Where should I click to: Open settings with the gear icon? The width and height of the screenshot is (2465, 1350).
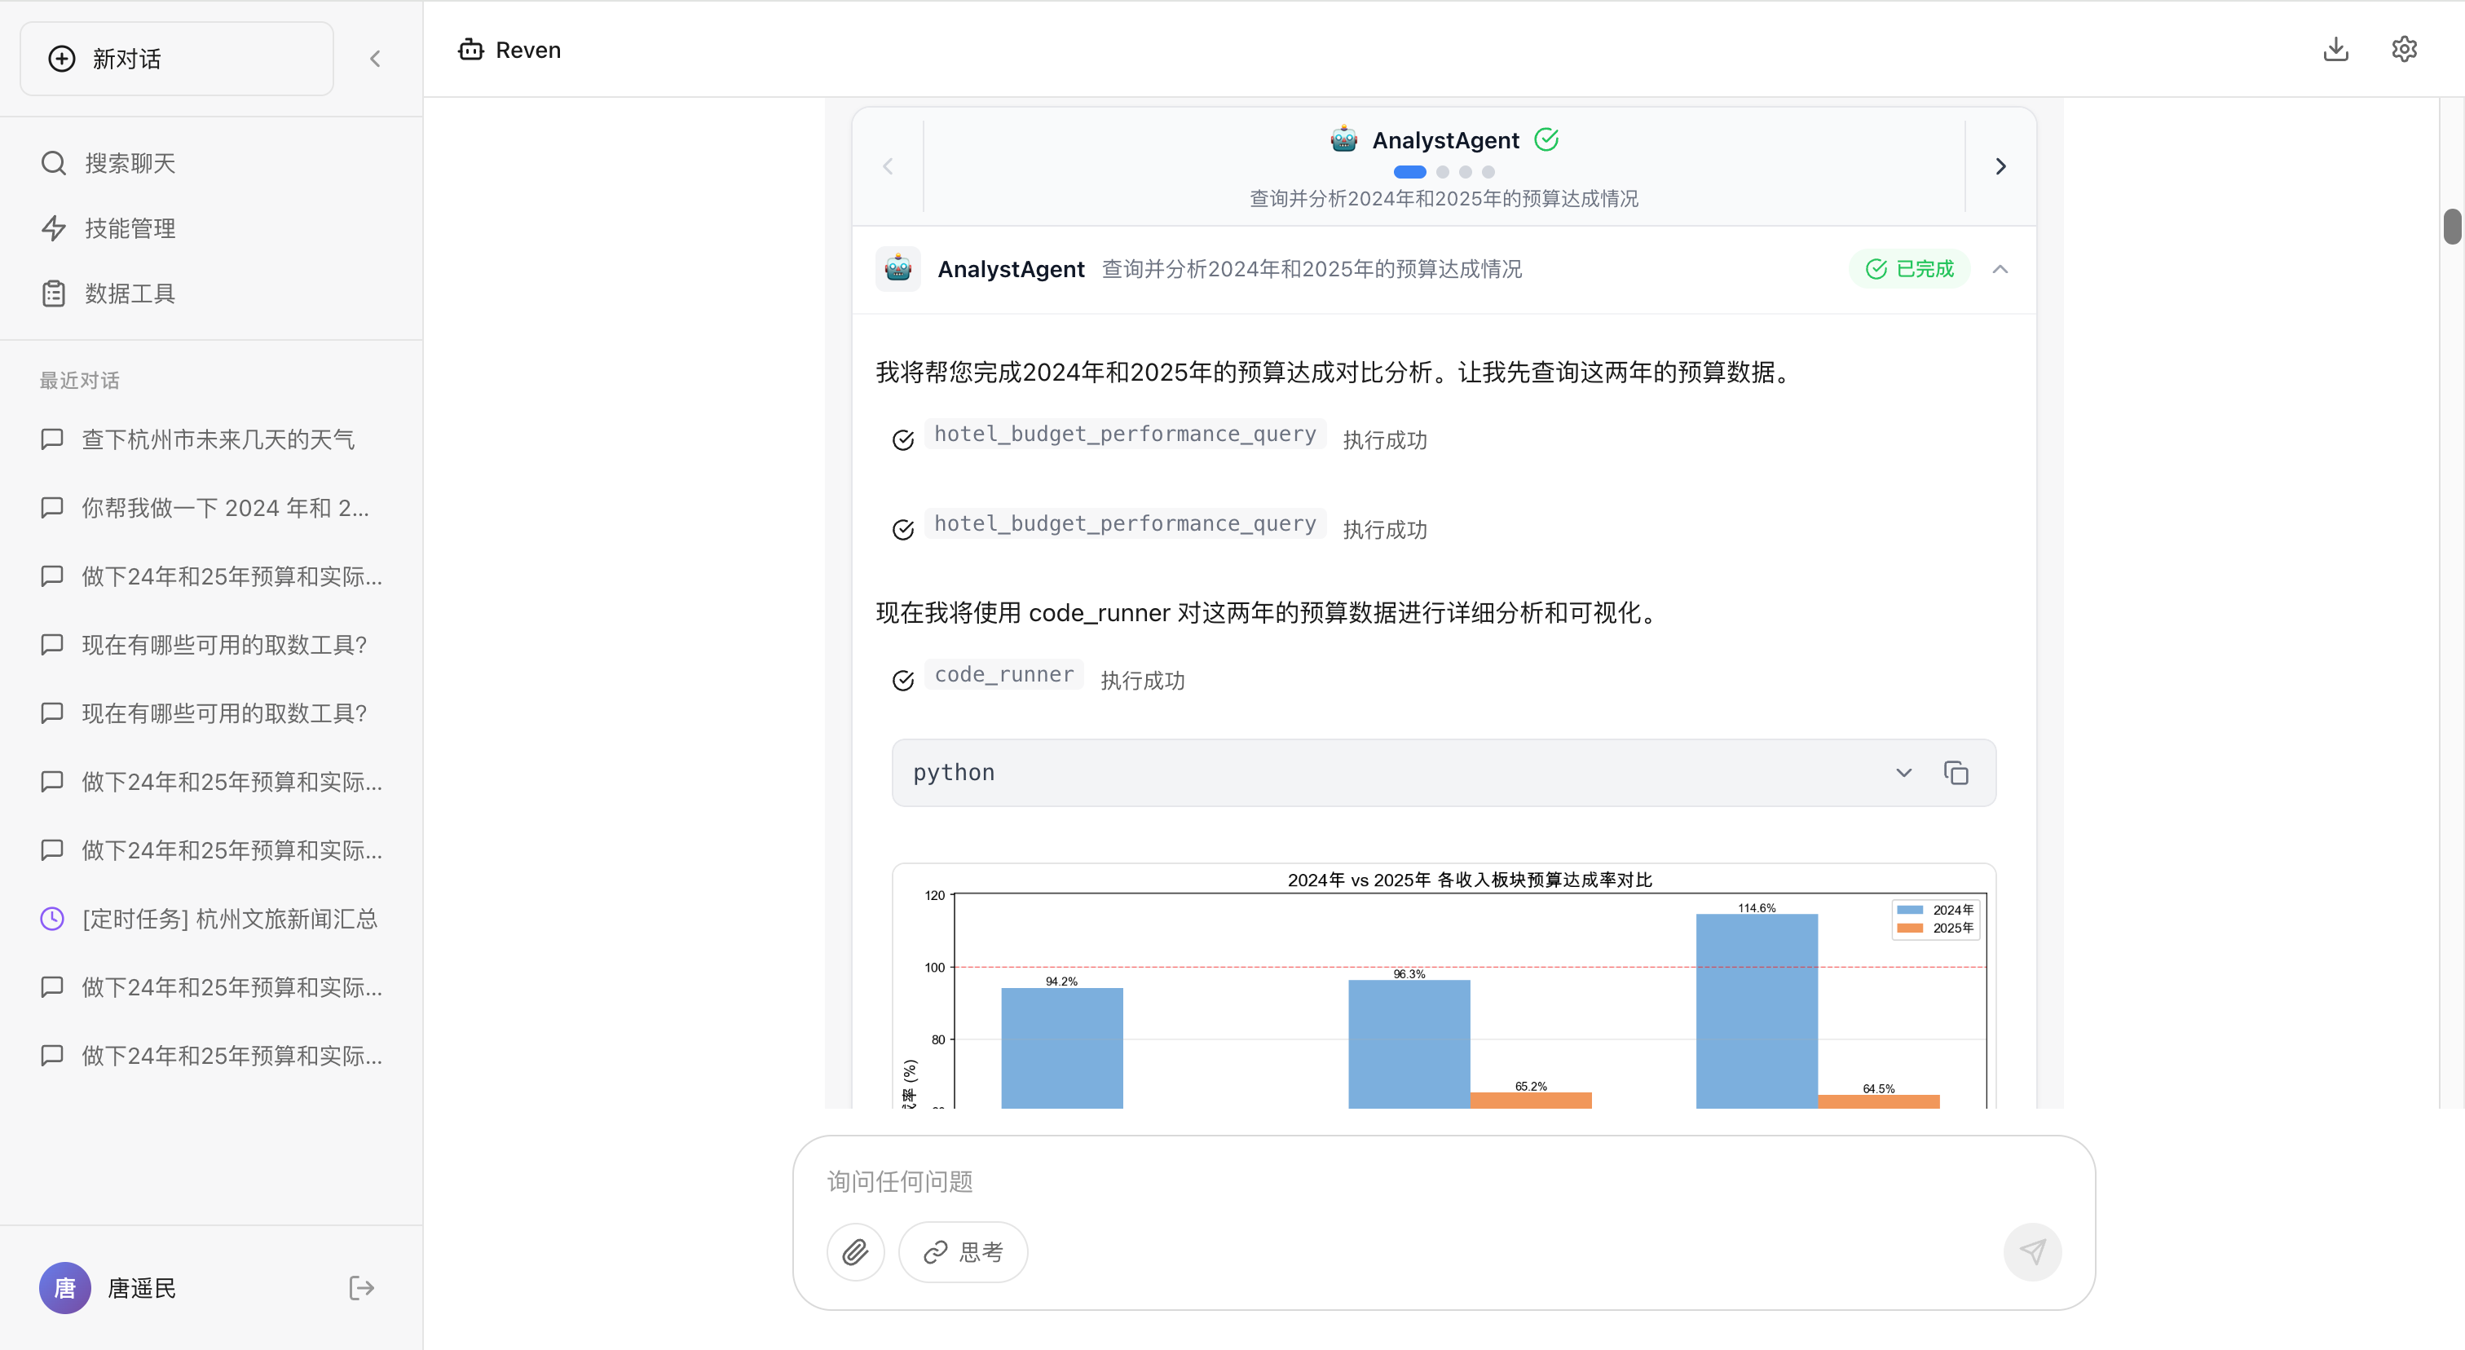point(2404,49)
